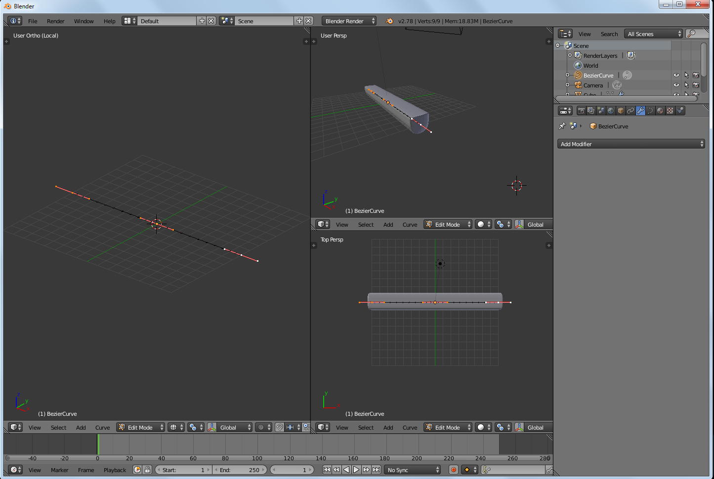The width and height of the screenshot is (714, 479).
Task: Open the Material properties tab
Action: [660, 111]
